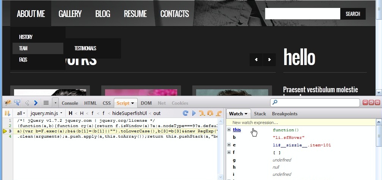Viewport: 382px width, 180px height.
Task: Click the Step Out debugger icon
Action: [219, 113]
